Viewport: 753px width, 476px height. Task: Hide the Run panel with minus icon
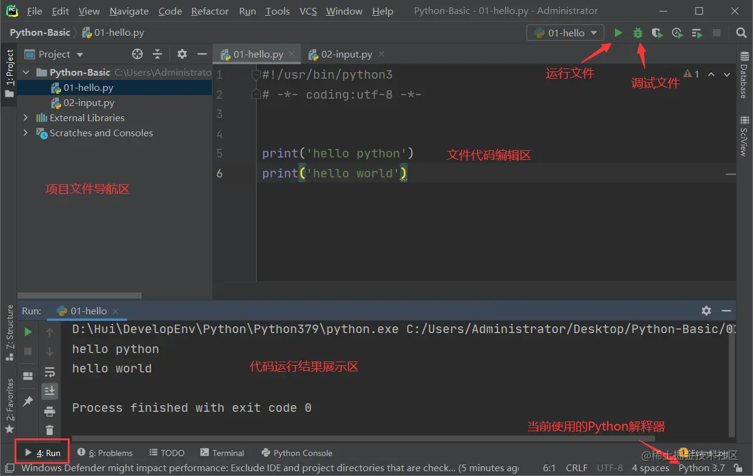pos(726,310)
